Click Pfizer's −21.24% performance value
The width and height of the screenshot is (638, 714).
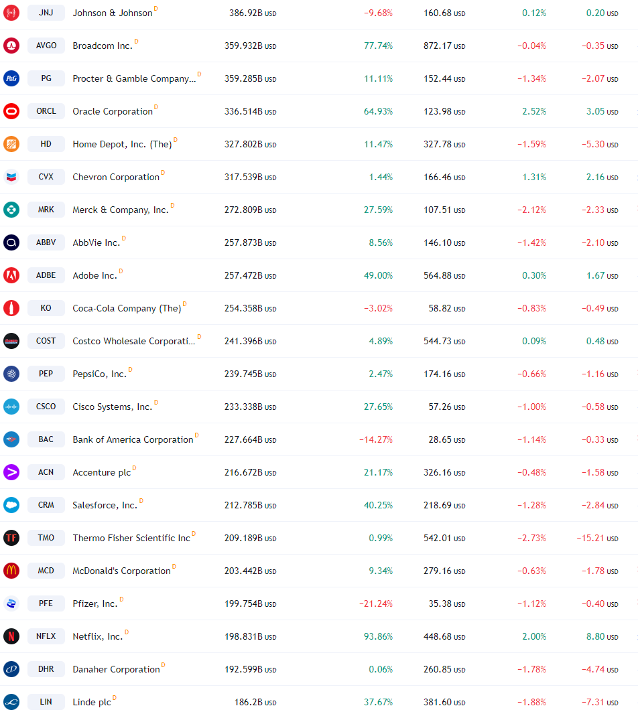click(x=376, y=603)
